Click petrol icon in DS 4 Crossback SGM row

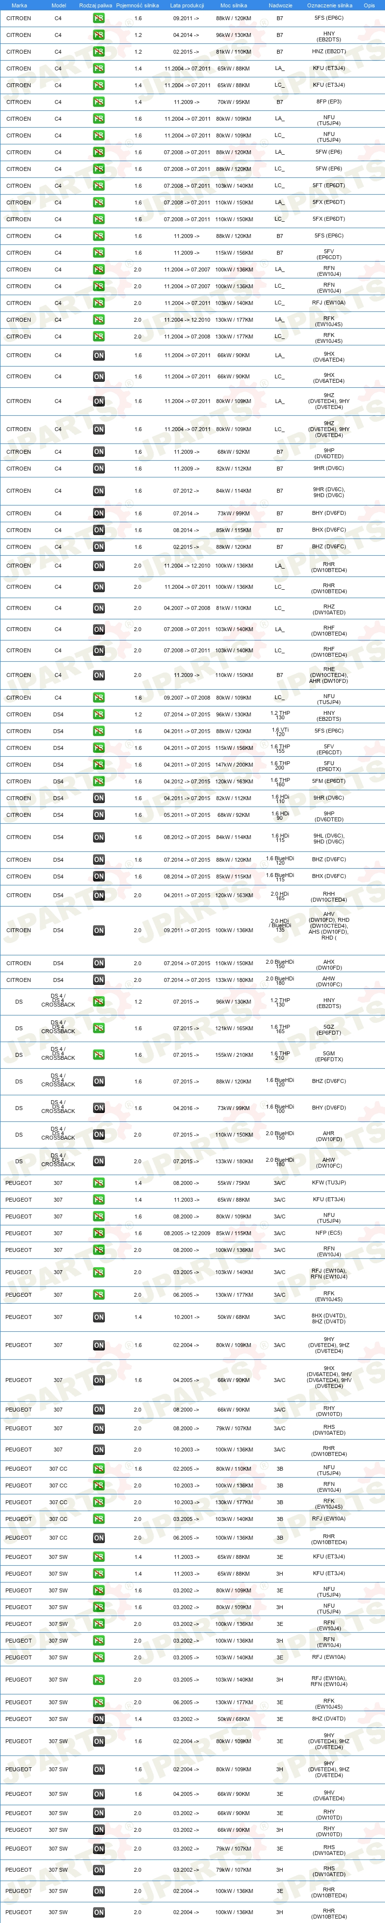click(98, 1055)
